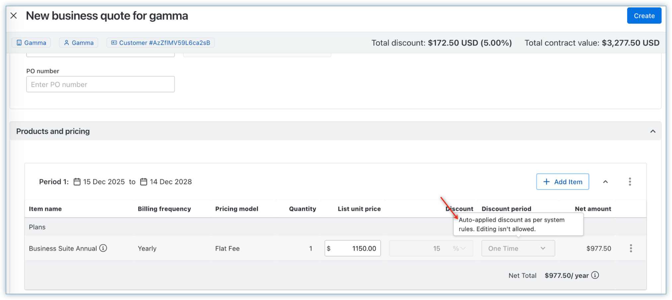Open Customer #AzZflMV59L6ca2sB link
This screenshot has height=300, width=672.
(161, 43)
